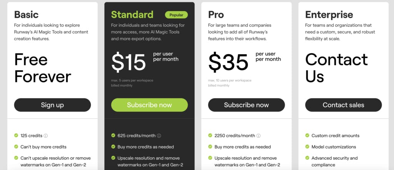Click Subscribe now on the Pro plan
394x170 pixels.
click(246, 105)
